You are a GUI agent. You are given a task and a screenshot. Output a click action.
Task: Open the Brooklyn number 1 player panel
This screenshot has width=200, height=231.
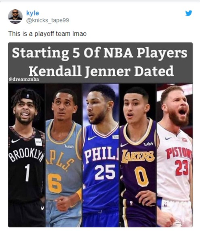coord(26,155)
